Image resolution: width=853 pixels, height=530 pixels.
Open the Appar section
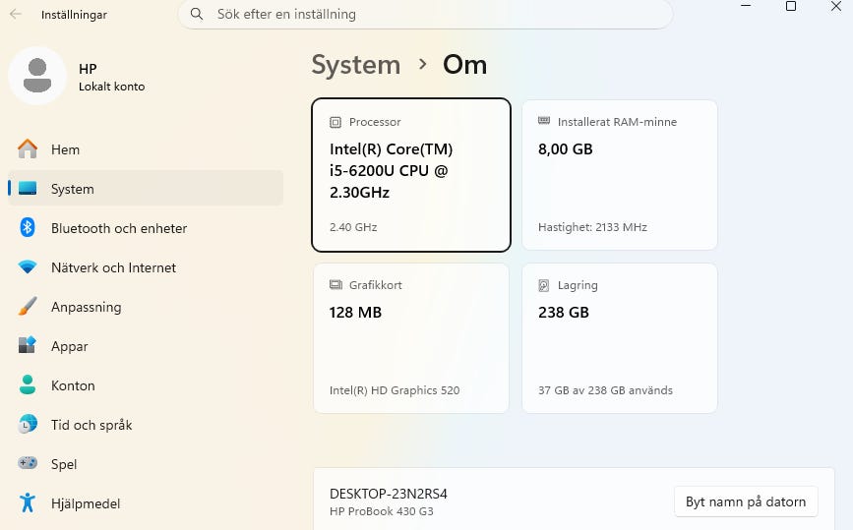click(146, 346)
